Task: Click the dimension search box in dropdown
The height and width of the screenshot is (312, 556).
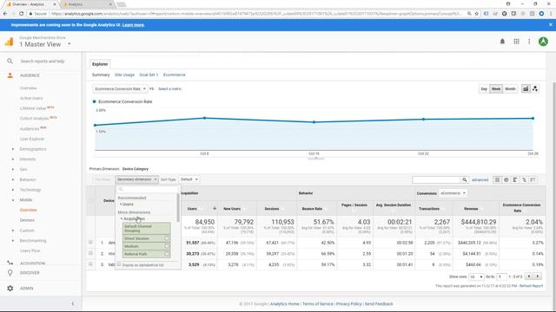Action: coord(147,190)
